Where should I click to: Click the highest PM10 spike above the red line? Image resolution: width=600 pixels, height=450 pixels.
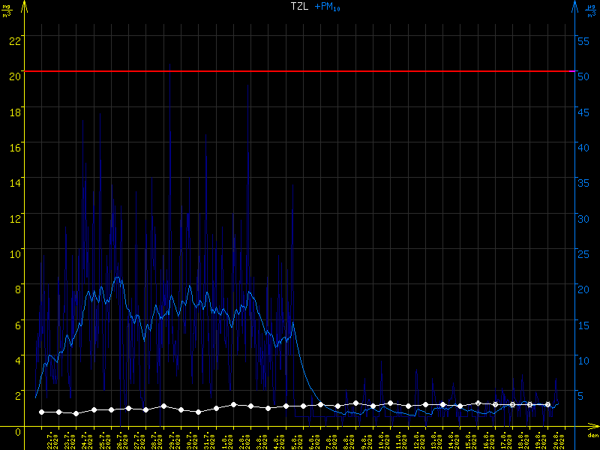(x=170, y=64)
